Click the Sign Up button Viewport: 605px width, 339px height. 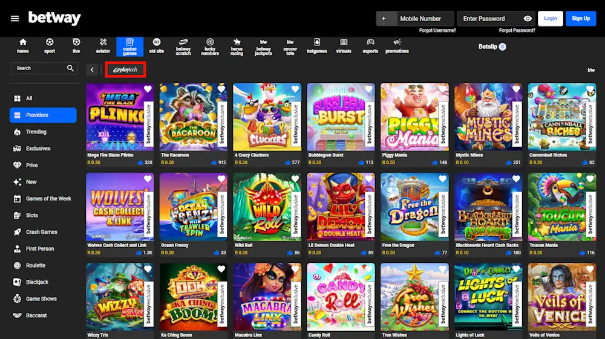coord(581,19)
